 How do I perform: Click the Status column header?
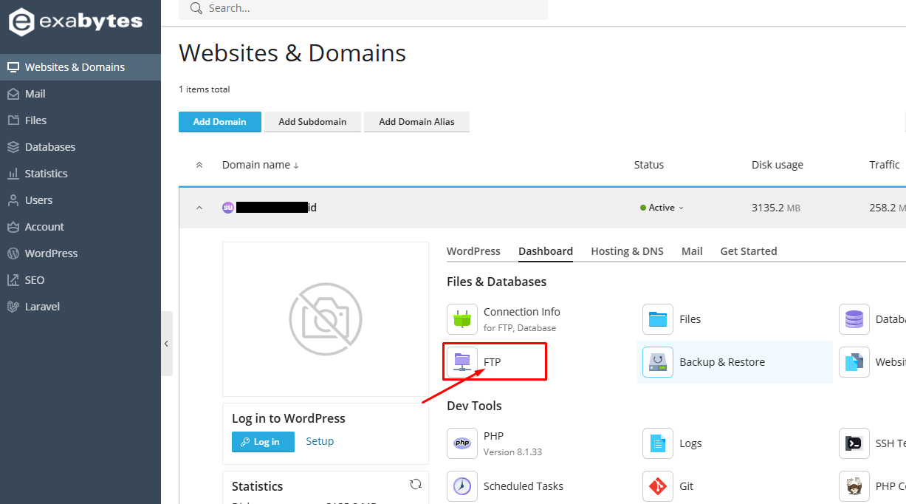(649, 165)
